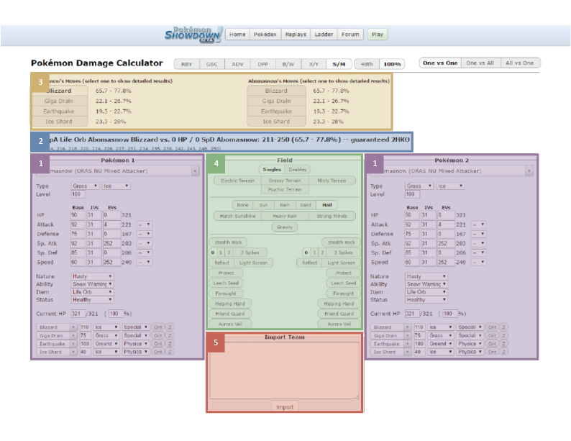Toggle Crit for Pokémon 1 Blizzard
The width and height of the screenshot is (571, 441).
[x=157, y=327]
